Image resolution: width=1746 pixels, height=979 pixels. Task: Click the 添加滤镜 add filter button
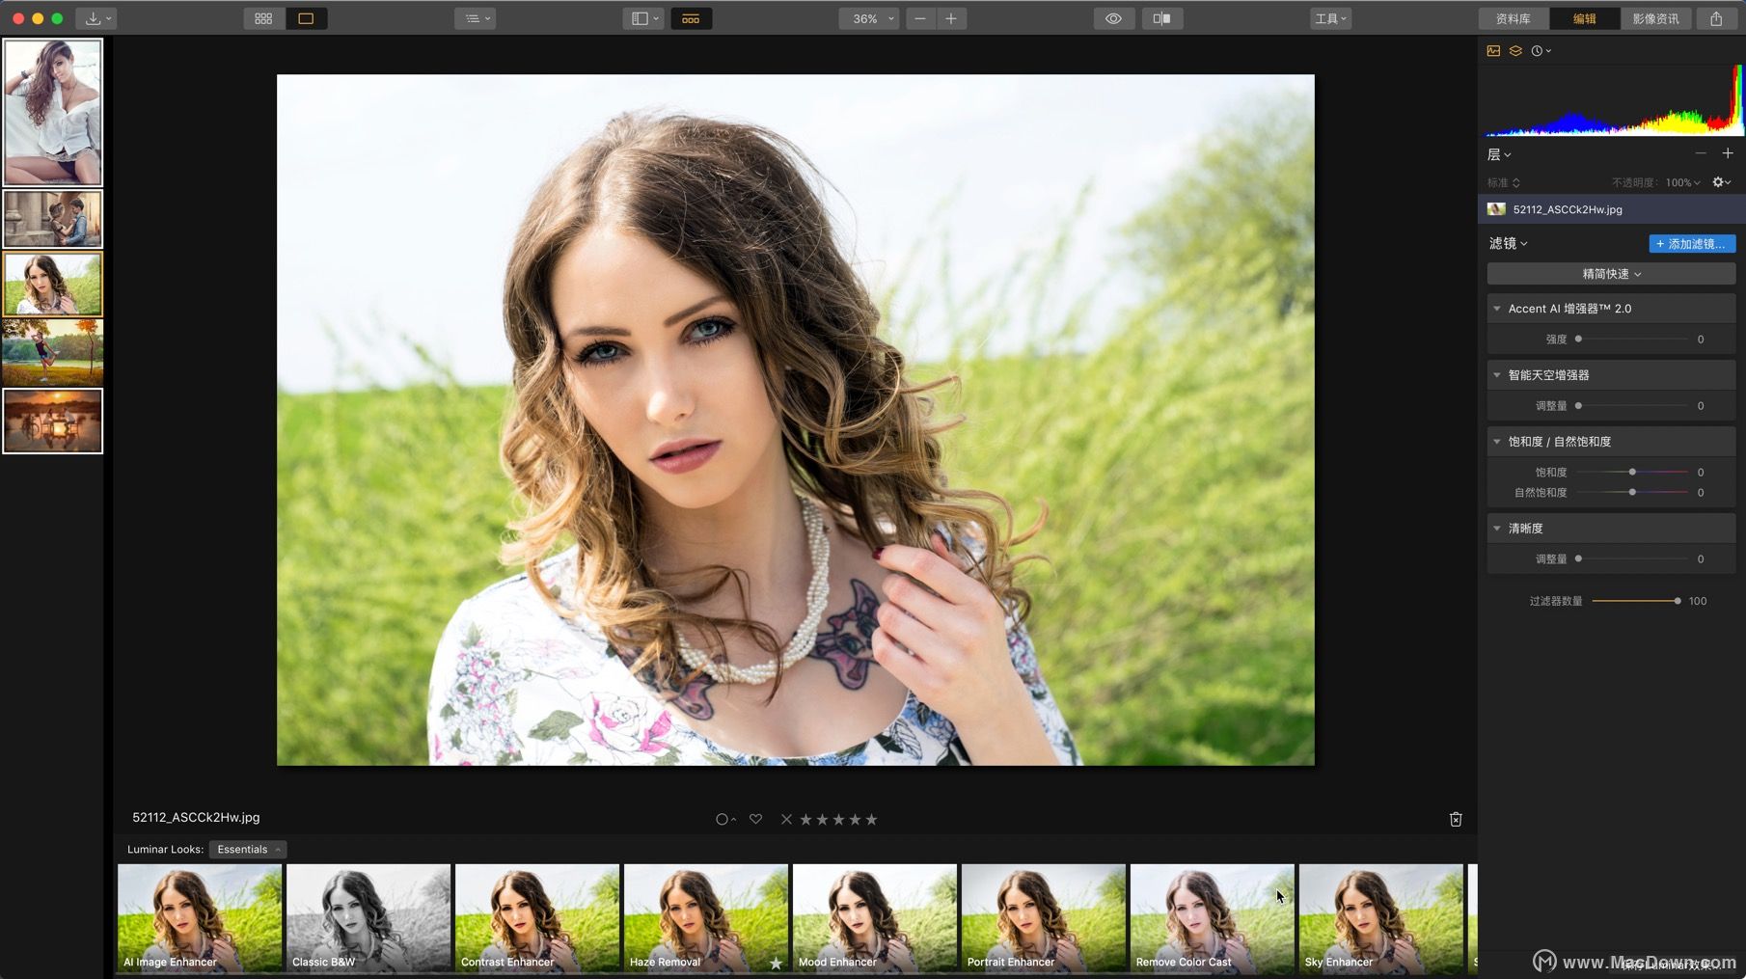tap(1692, 244)
